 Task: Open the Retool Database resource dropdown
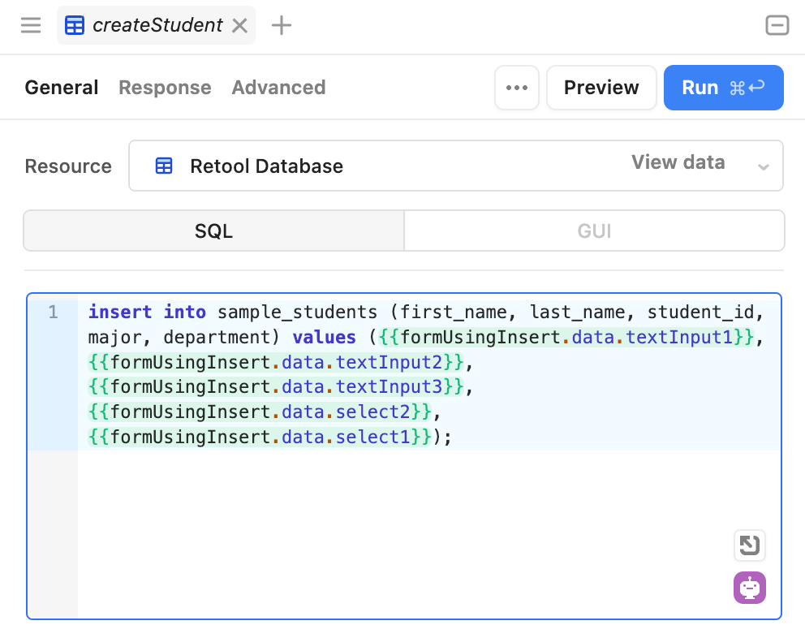[456, 166]
